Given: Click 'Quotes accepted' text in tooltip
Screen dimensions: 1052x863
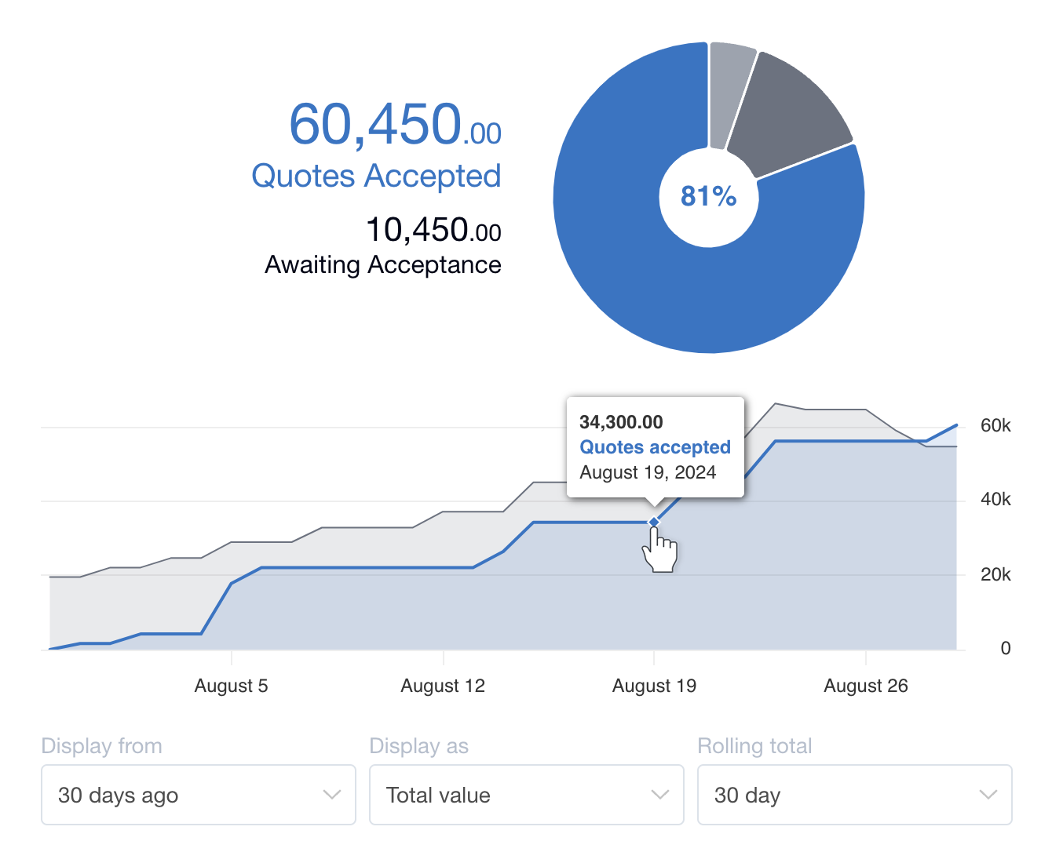Looking at the screenshot, I should [x=655, y=447].
